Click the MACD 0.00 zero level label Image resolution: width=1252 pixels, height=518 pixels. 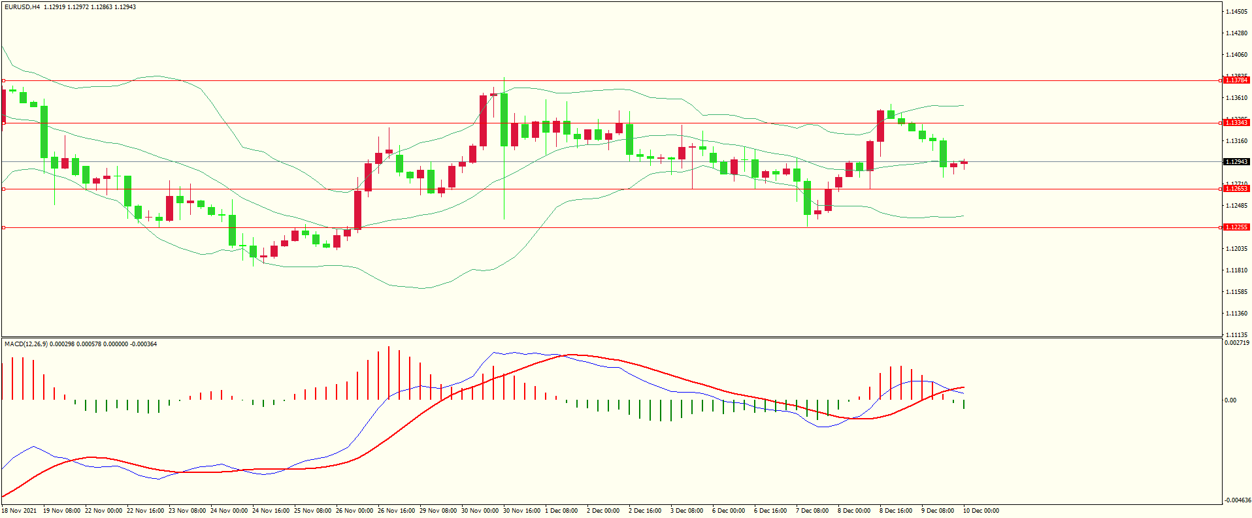coord(1230,400)
